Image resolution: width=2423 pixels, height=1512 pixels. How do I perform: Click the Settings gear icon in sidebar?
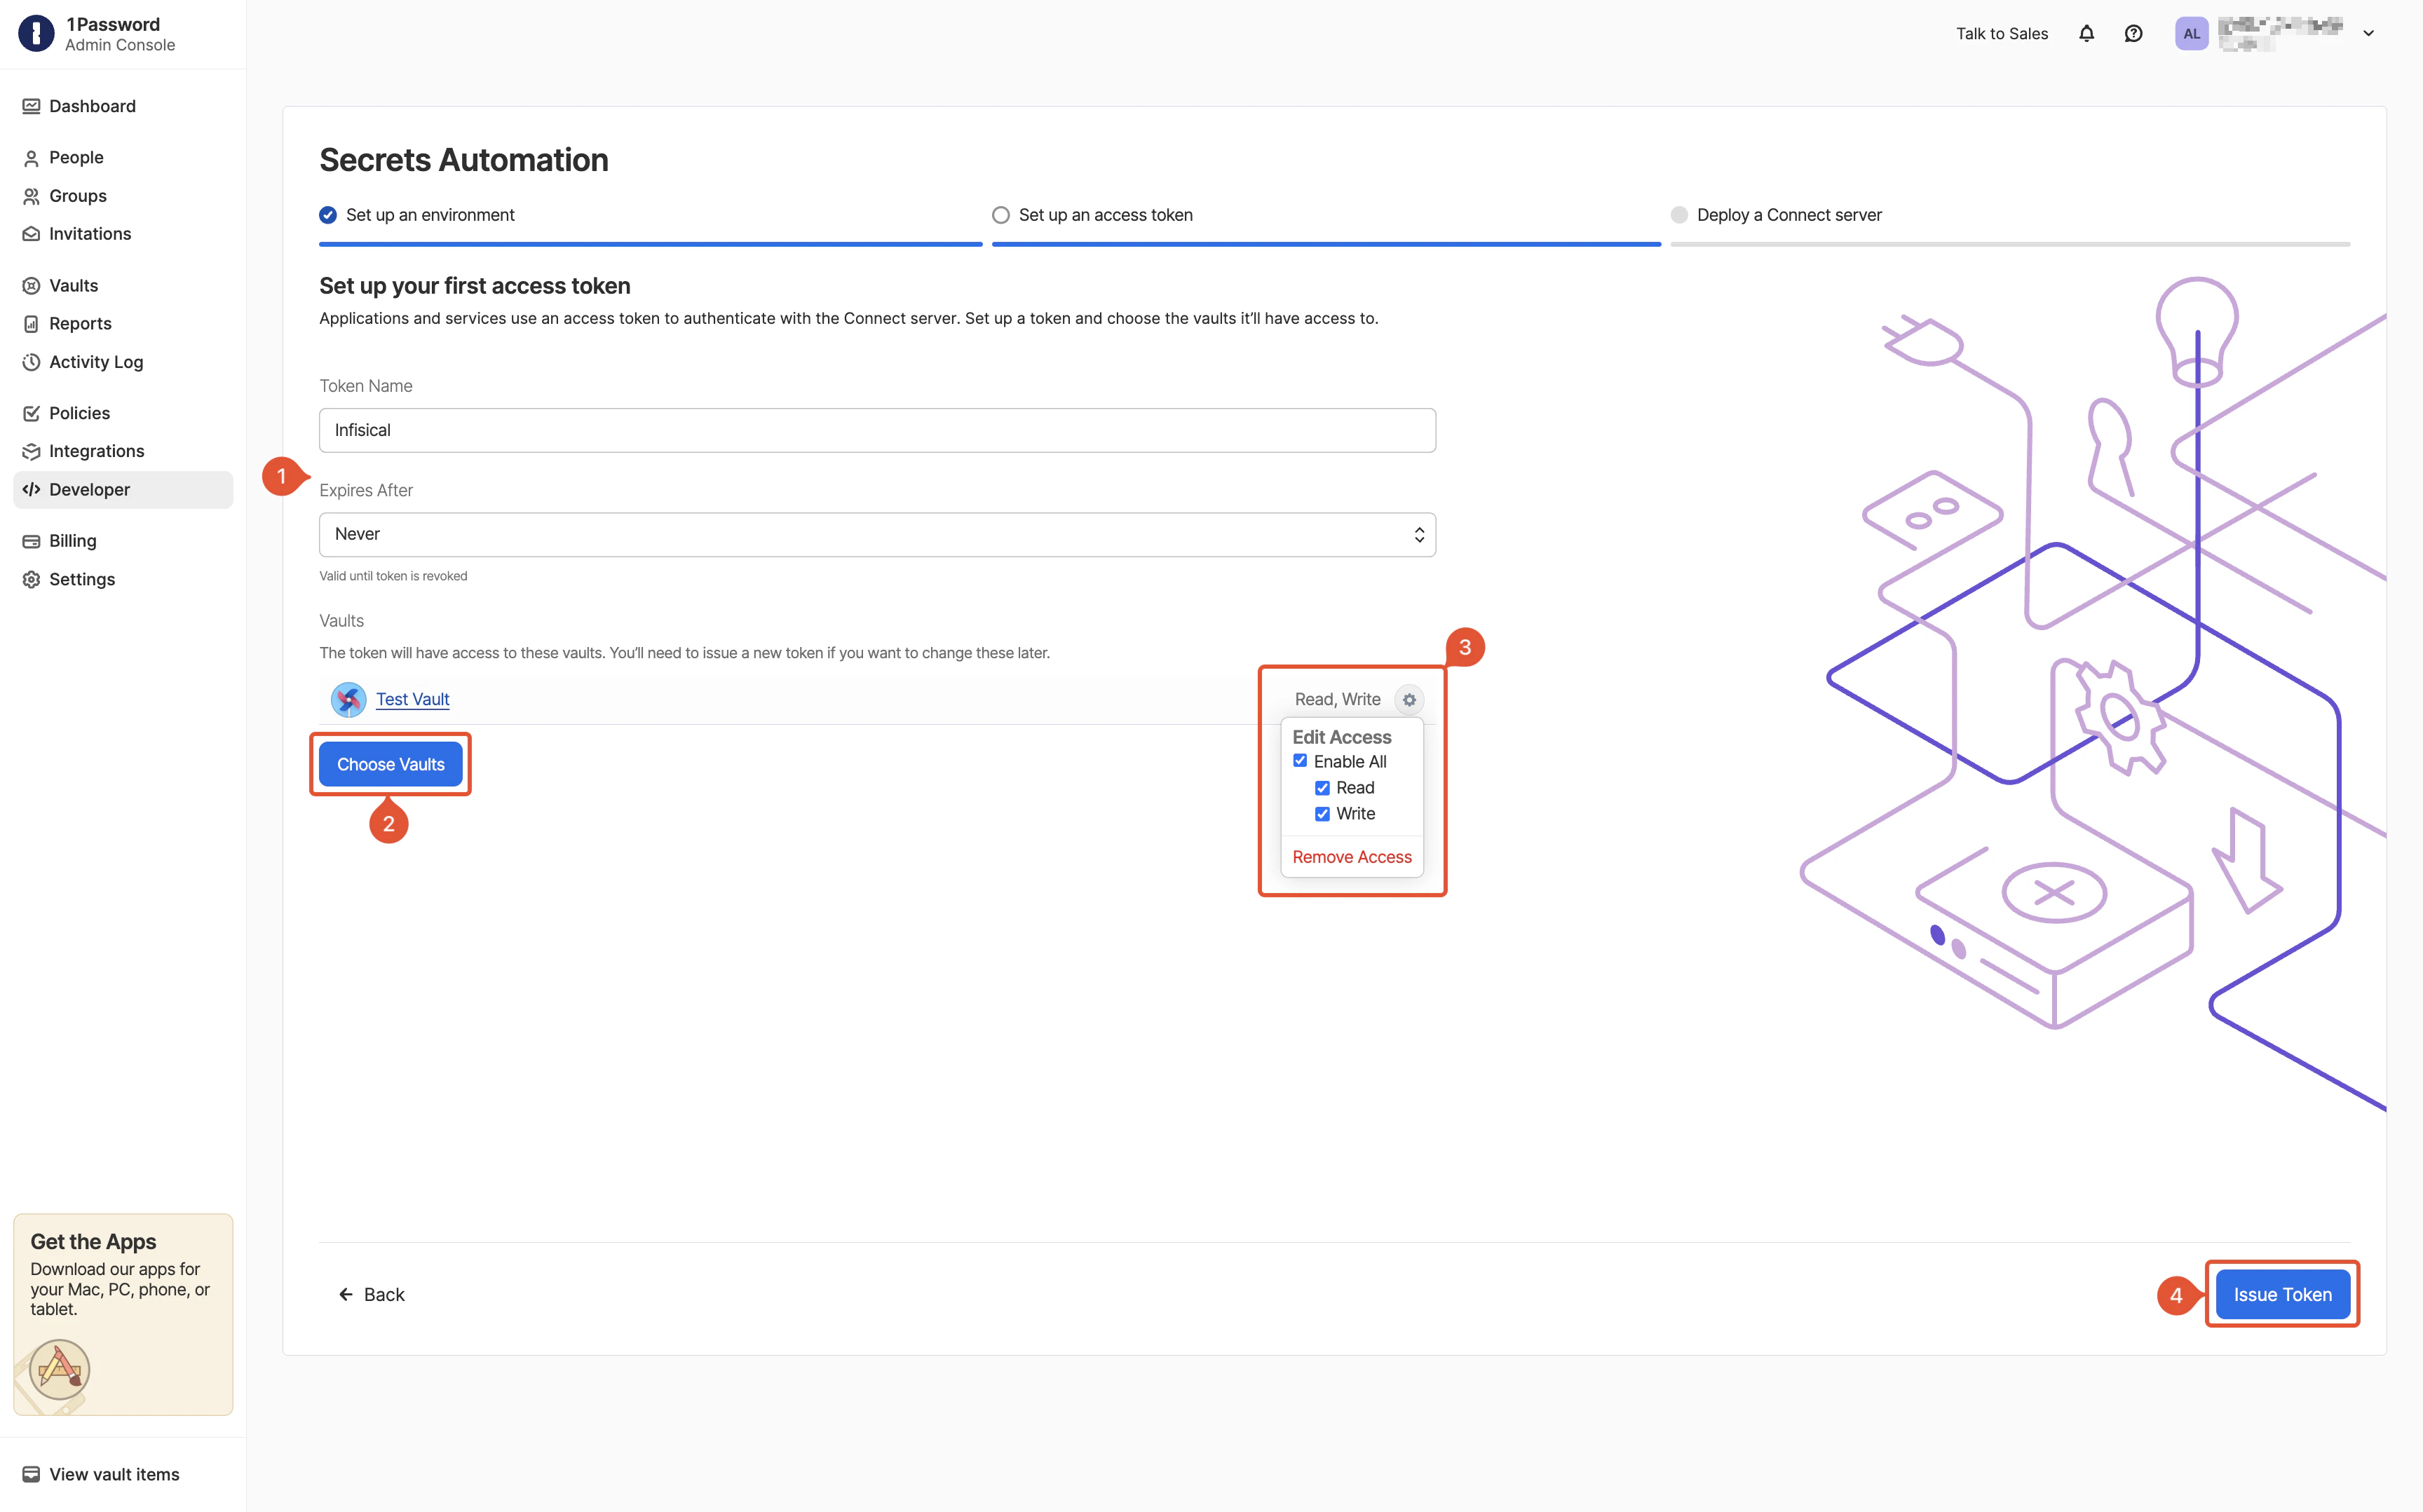(31, 579)
